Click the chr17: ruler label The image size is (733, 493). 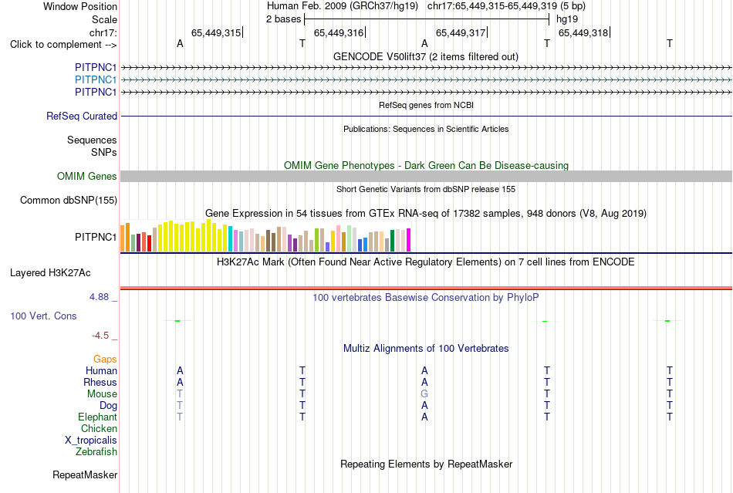coord(103,32)
